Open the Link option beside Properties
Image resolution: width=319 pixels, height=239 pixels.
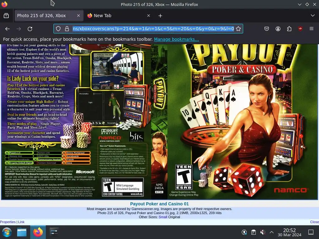[21, 222]
